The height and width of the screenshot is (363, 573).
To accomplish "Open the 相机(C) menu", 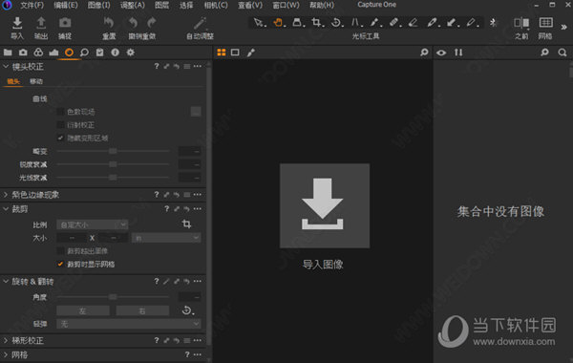I will 216,5.
